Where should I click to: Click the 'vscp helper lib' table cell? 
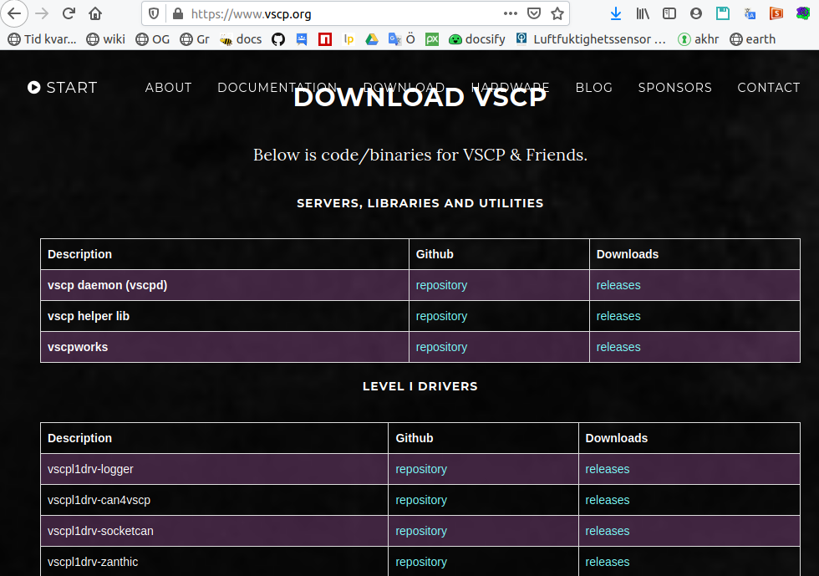point(225,316)
